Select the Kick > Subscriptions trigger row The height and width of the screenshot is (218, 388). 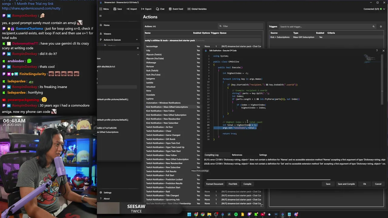[326, 37]
